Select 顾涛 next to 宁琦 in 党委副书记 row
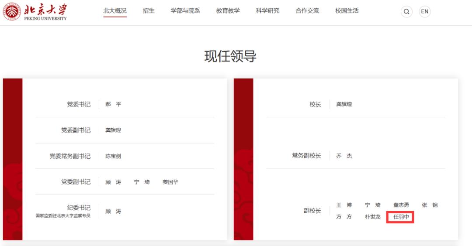 click(x=113, y=182)
